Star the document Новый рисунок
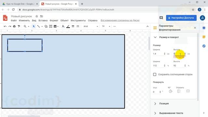Image resolution: width=208 pixels, height=117 pixels. 37,16
